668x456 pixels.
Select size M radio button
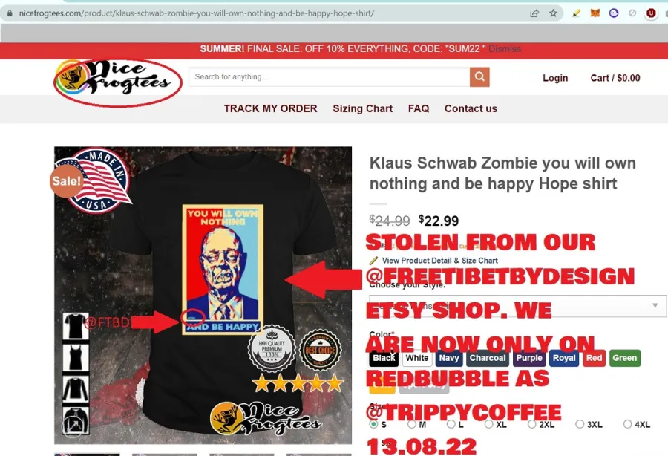411,424
